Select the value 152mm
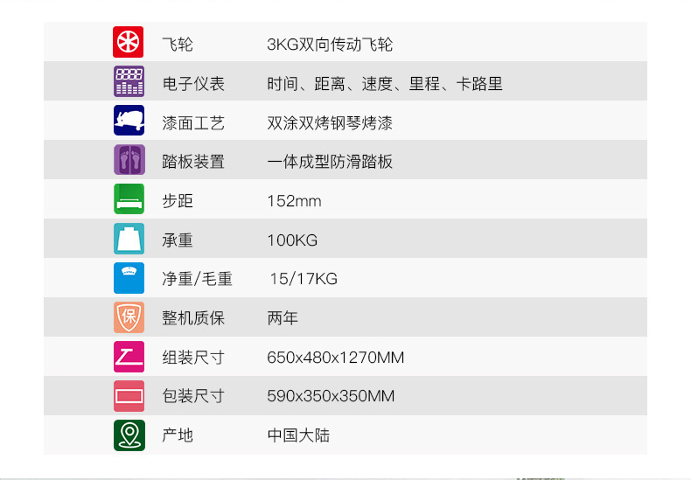The image size is (691, 480). pyautogui.click(x=294, y=201)
